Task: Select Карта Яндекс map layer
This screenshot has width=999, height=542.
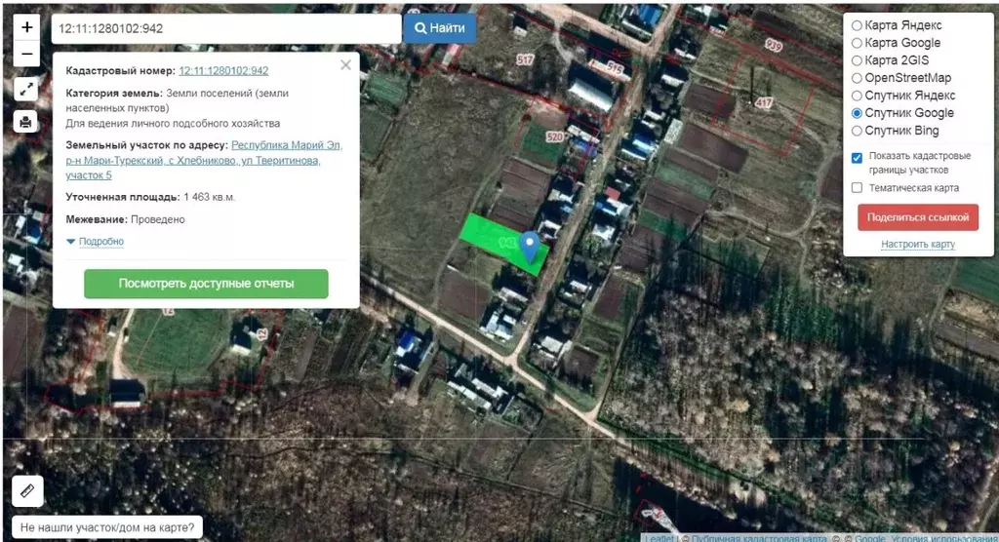Action: (857, 25)
